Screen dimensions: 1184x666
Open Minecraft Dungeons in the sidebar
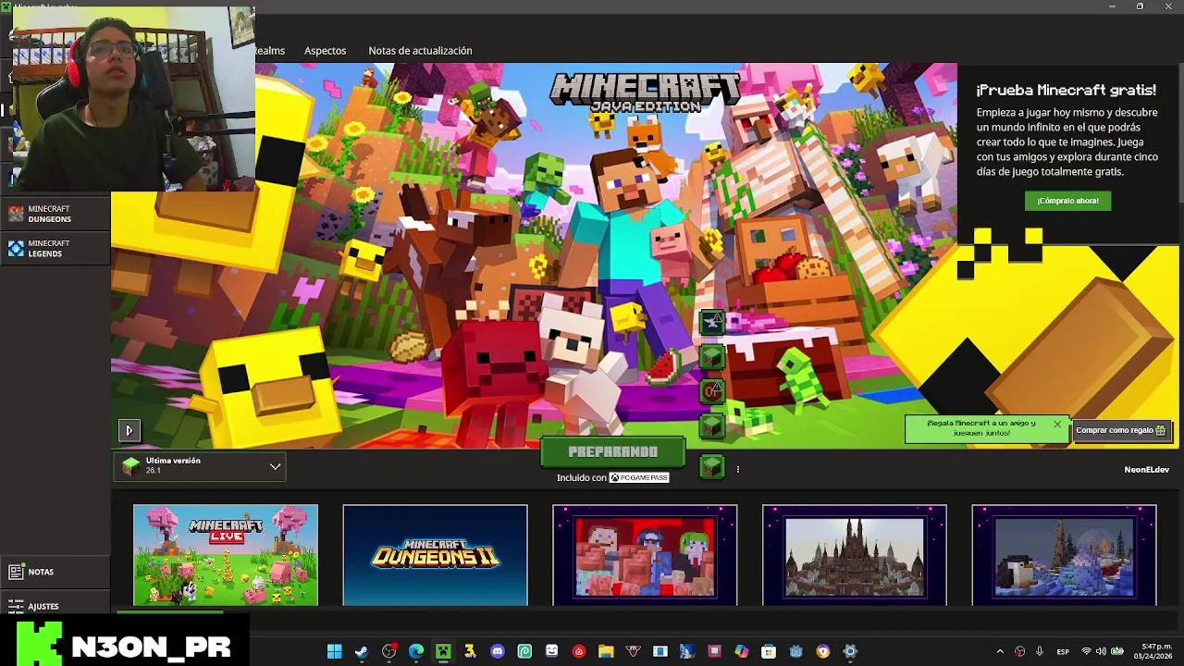point(55,215)
